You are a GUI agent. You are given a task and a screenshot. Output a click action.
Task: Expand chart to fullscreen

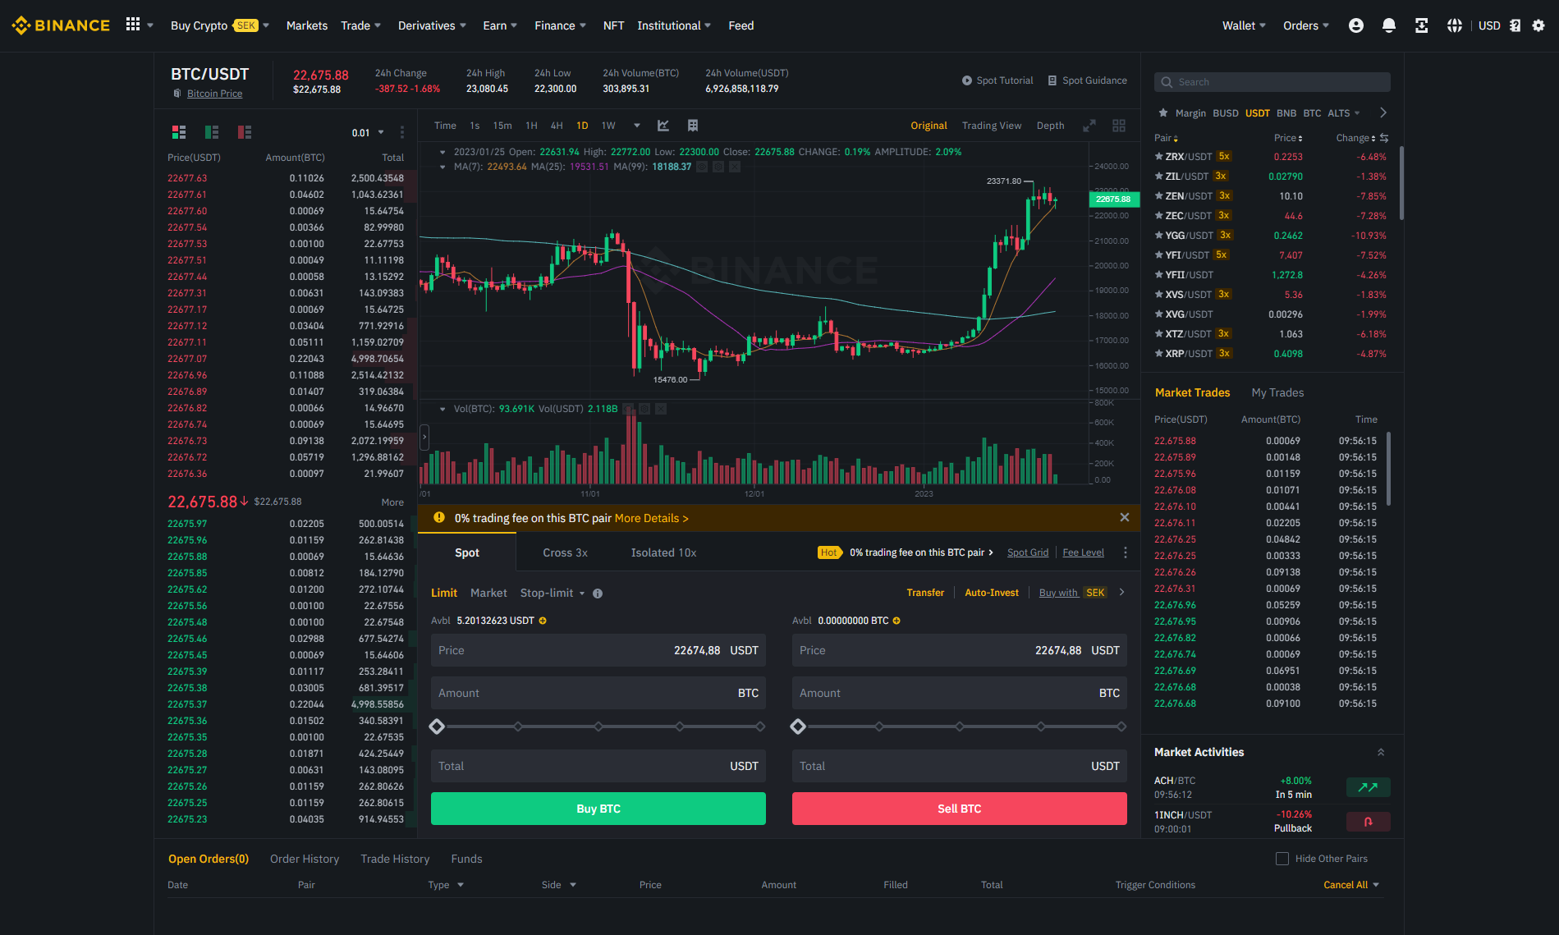click(1089, 126)
